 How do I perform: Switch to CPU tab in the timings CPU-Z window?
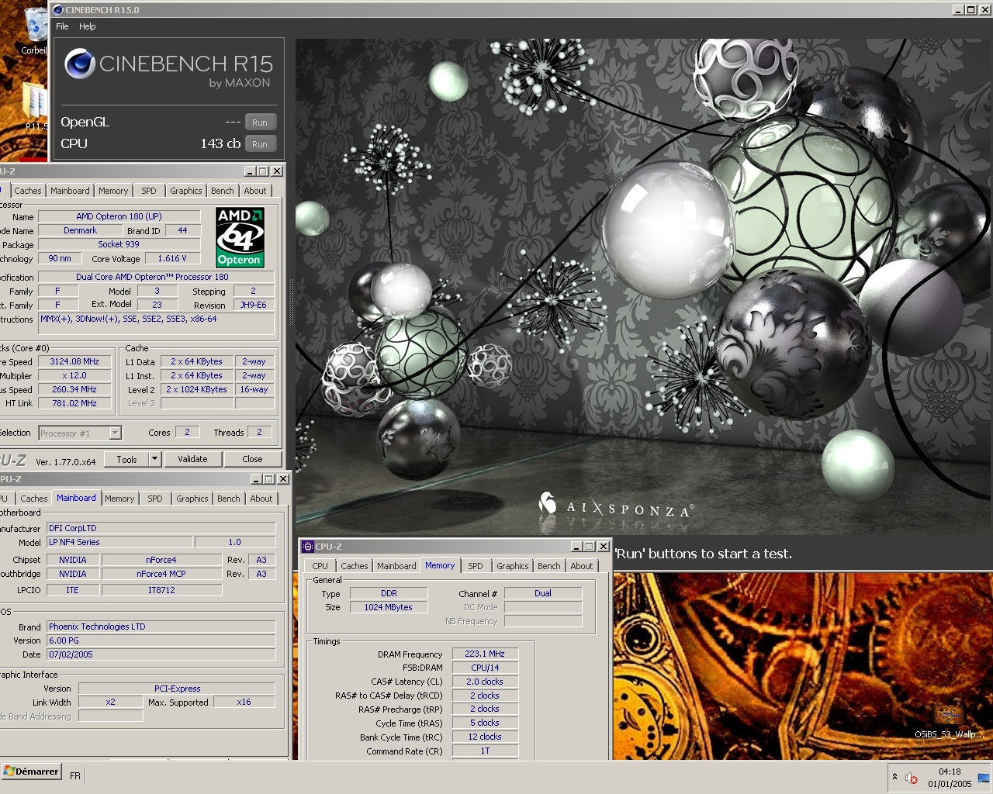coord(320,566)
